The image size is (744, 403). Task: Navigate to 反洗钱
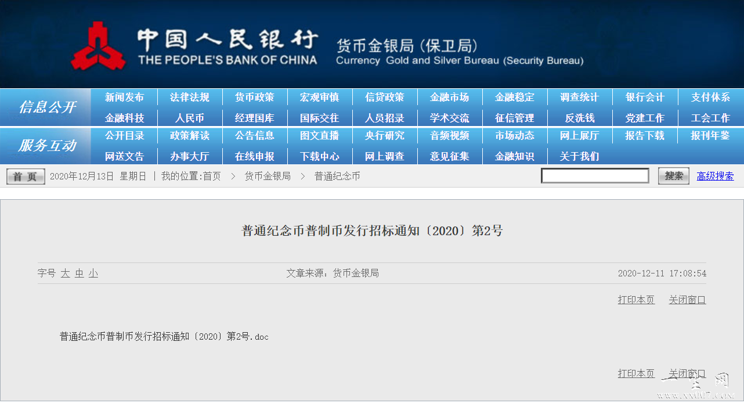coord(579,118)
